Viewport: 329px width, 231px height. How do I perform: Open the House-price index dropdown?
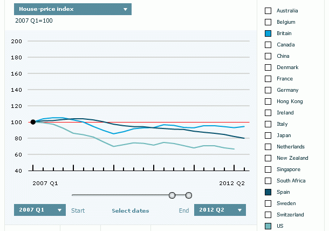point(72,9)
